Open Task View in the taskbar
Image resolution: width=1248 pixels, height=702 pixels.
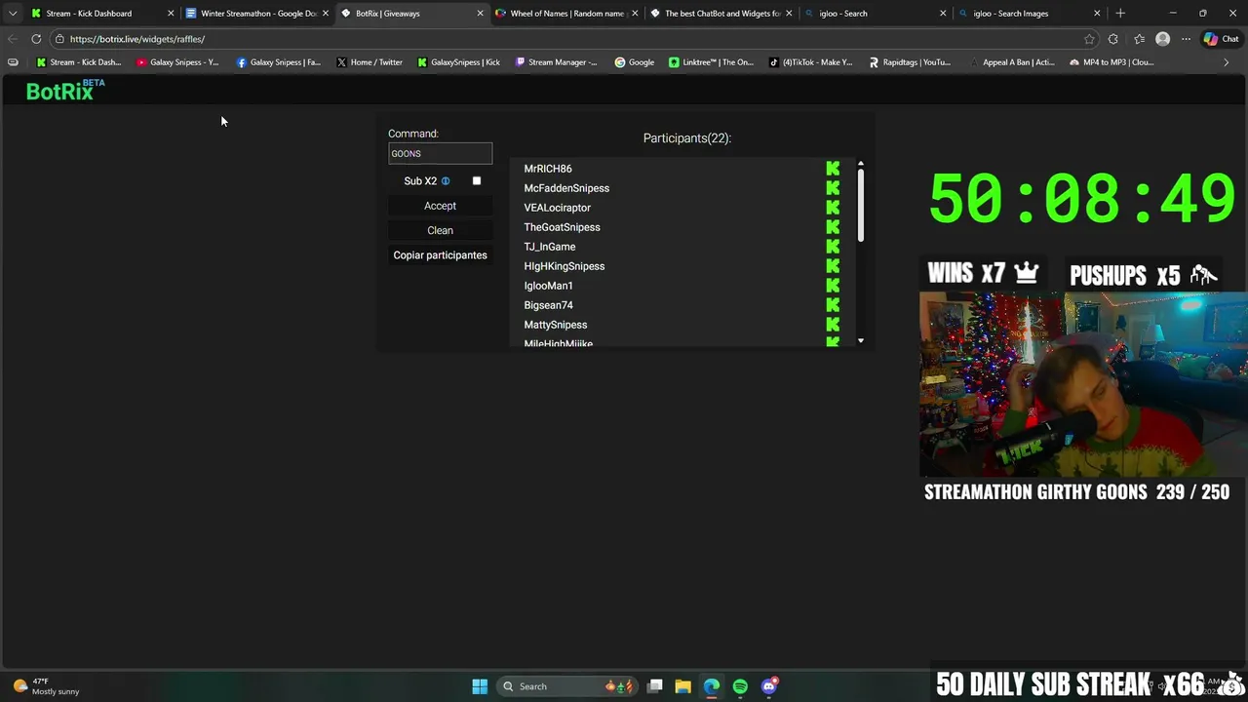pyautogui.click(x=655, y=686)
